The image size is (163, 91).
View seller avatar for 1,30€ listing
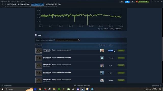(102, 73)
